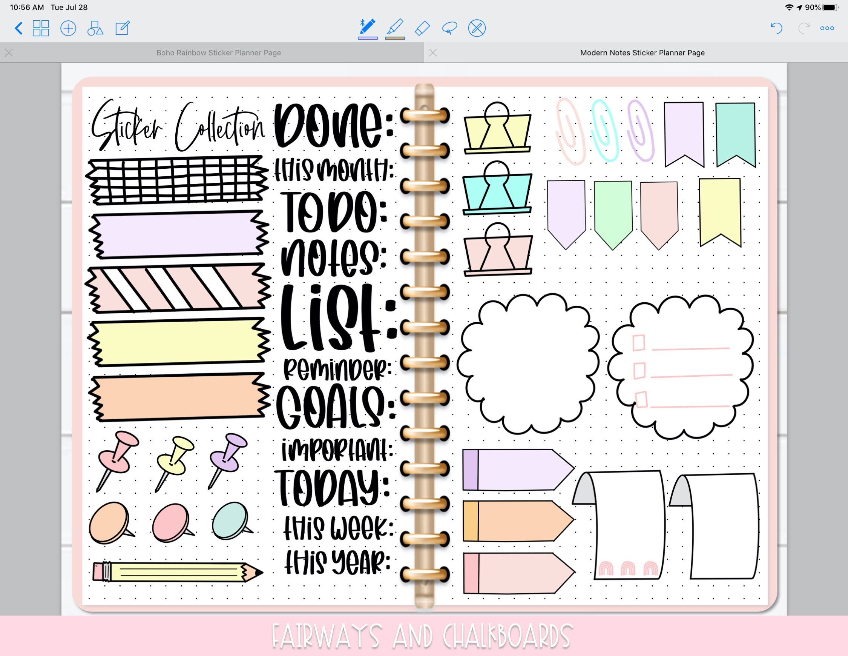Select the Highlighter tool
848x656 pixels.
point(395,26)
